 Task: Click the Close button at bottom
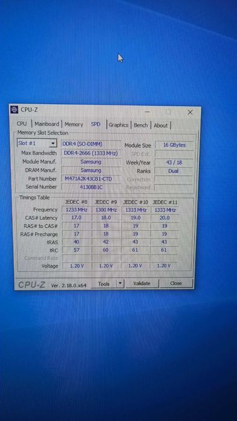[176, 283]
